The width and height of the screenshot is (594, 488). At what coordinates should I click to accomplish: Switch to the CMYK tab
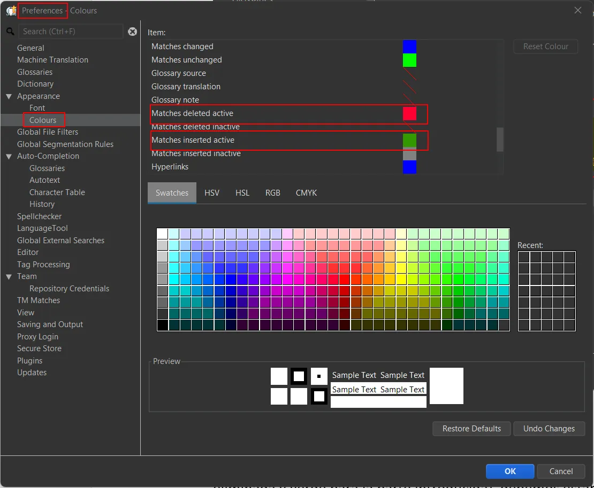click(306, 193)
